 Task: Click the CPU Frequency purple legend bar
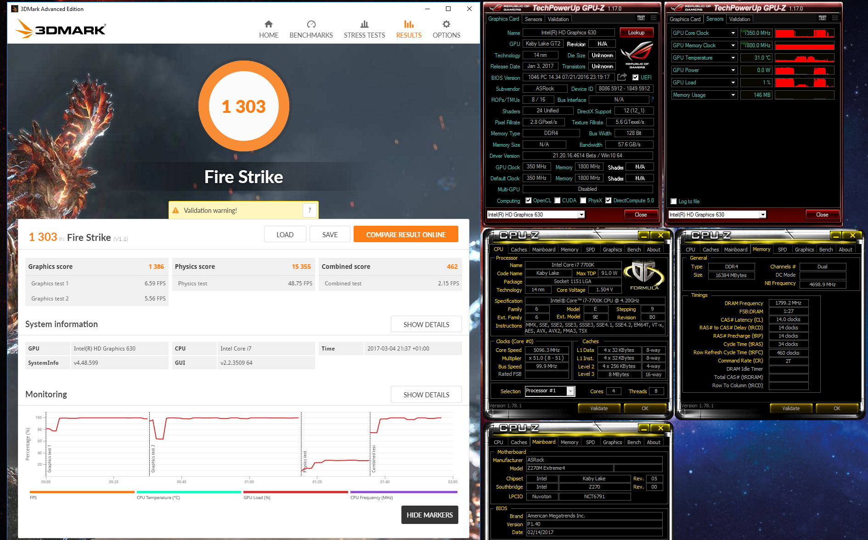(x=404, y=492)
